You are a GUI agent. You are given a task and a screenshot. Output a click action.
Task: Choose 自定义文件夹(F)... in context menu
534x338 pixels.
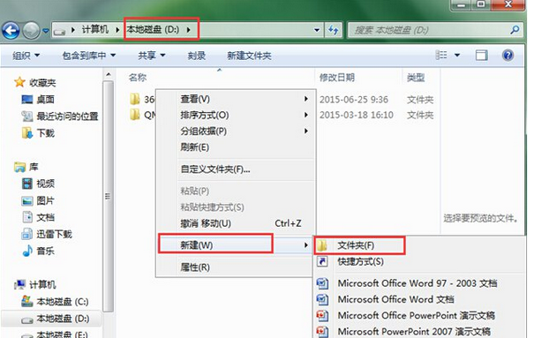[x=237, y=169]
